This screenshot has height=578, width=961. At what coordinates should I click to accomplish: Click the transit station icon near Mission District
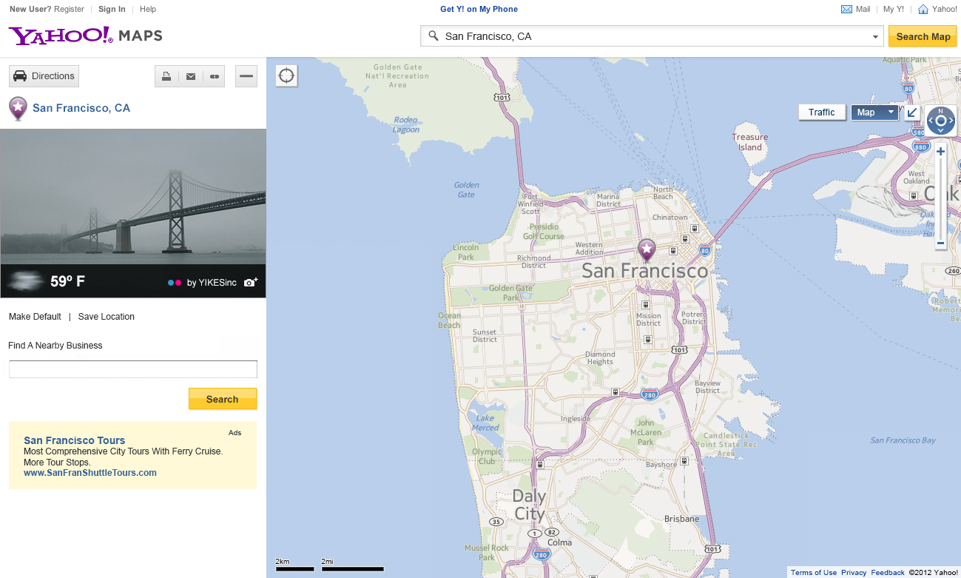(x=647, y=303)
